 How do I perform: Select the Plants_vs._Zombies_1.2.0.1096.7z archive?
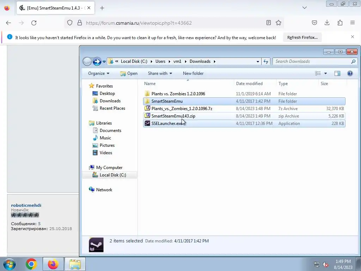pos(244,109)
